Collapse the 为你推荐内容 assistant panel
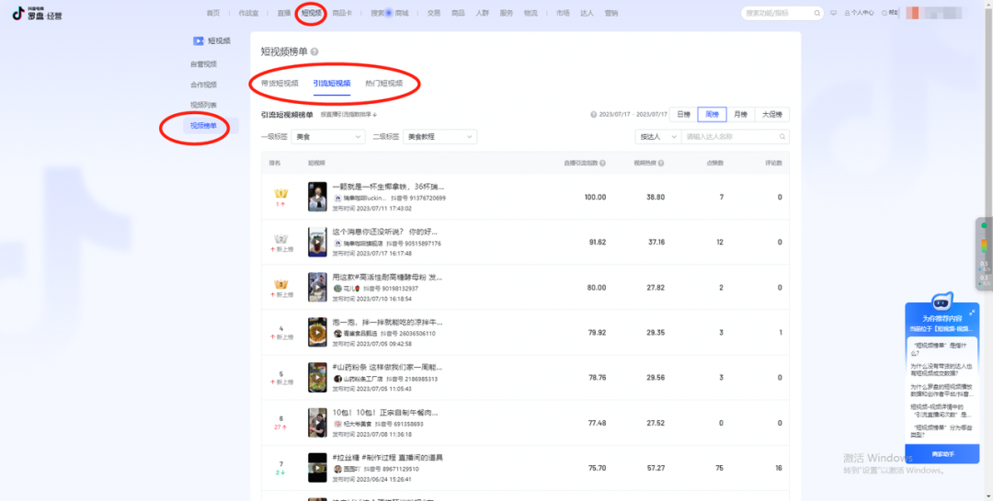This screenshot has height=501, width=993. pos(972,313)
